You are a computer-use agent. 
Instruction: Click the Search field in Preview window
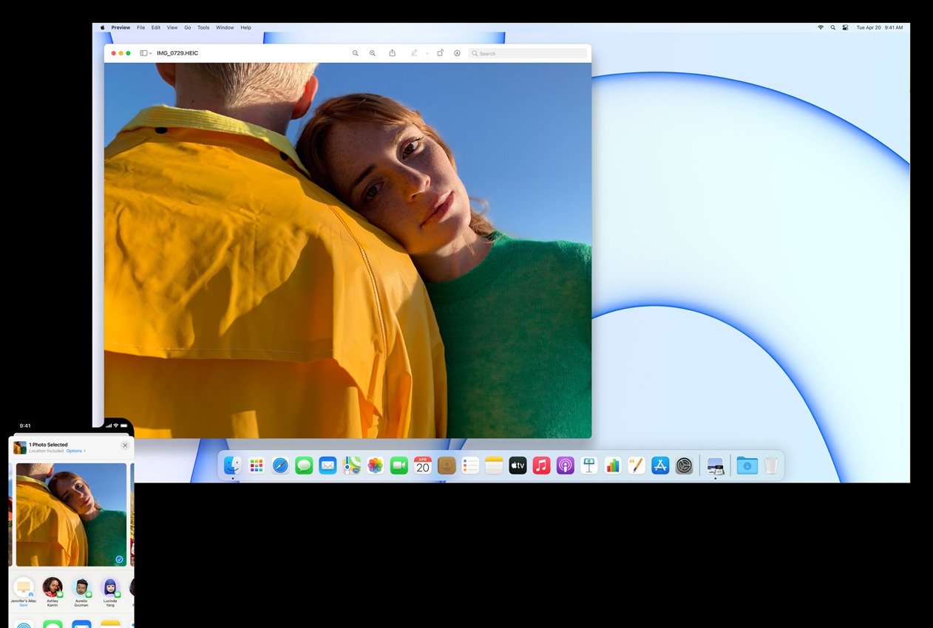528,53
